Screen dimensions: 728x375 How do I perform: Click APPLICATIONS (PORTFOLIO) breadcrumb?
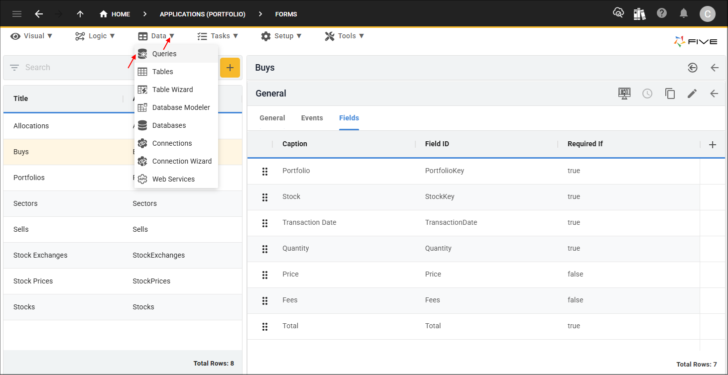tap(202, 14)
